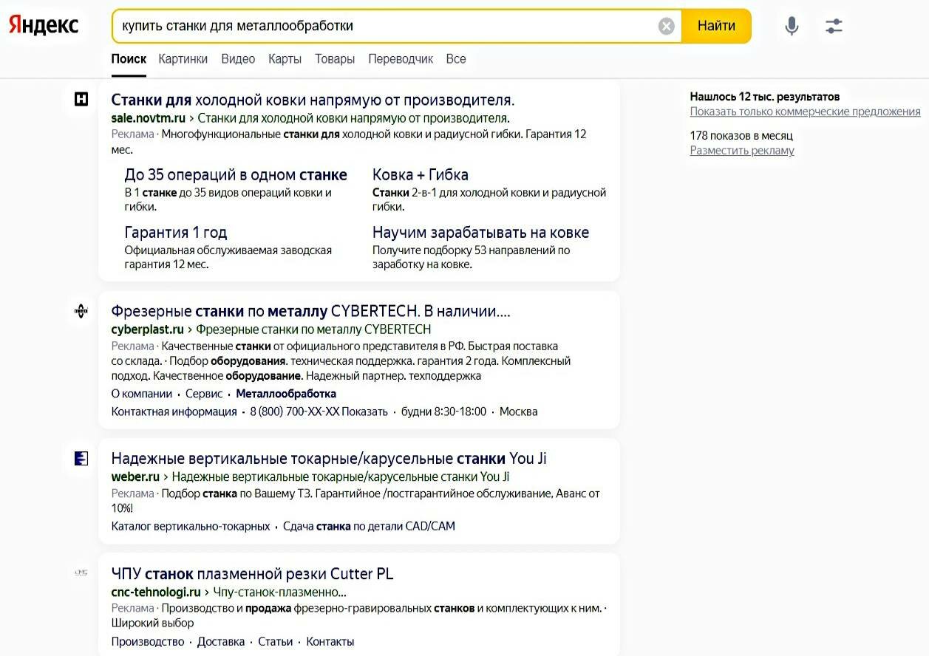929x656 pixels.
Task: Open Сдача станка по детали CAD/CAM link
Action: 369,527
